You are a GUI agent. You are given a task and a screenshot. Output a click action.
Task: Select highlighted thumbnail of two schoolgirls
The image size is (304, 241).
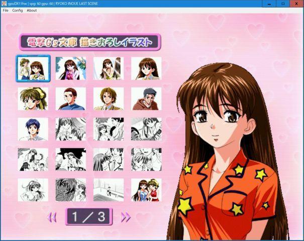33,68
